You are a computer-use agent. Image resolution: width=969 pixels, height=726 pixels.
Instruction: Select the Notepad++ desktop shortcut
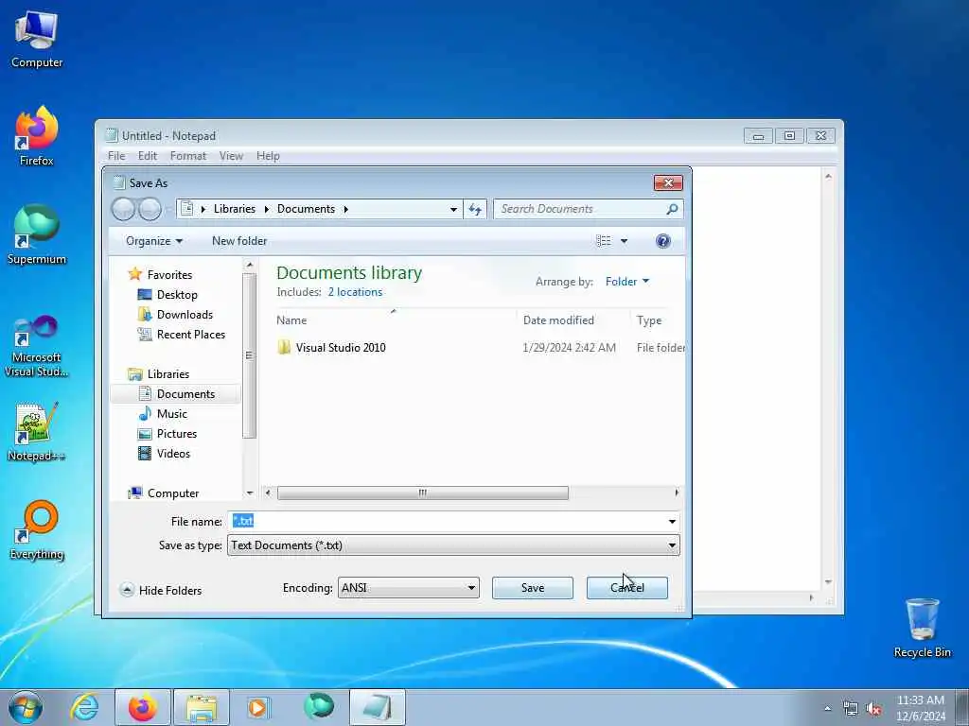37,431
